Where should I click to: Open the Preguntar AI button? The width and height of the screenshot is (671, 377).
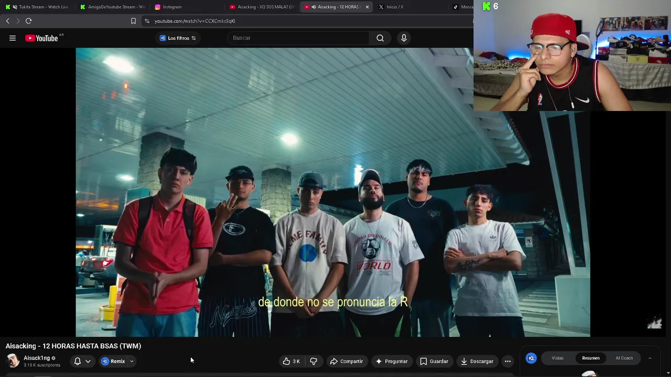coord(391,361)
